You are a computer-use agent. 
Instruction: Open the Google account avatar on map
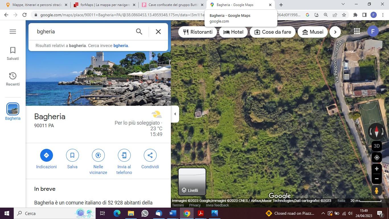(373, 31)
